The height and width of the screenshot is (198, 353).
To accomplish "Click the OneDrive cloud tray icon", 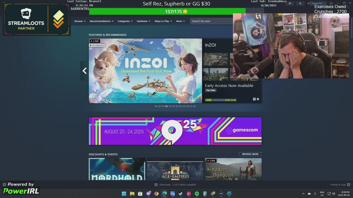I will (x=309, y=194).
